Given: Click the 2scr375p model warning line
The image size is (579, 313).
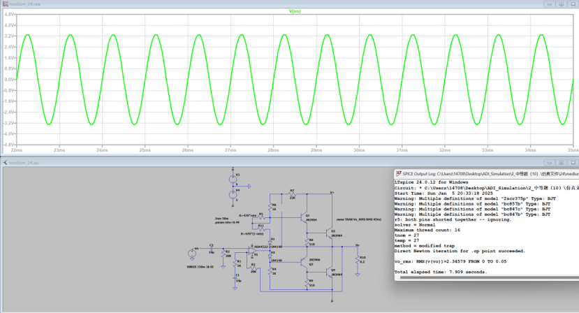Looking at the screenshot, I should tap(475, 198).
